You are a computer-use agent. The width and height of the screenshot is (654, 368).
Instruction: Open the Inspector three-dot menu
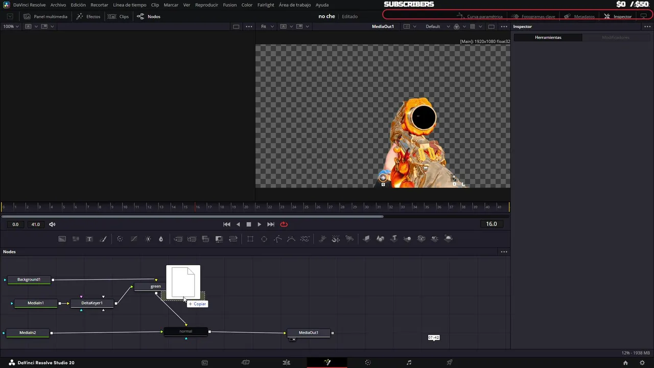pyautogui.click(x=647, y=27)
